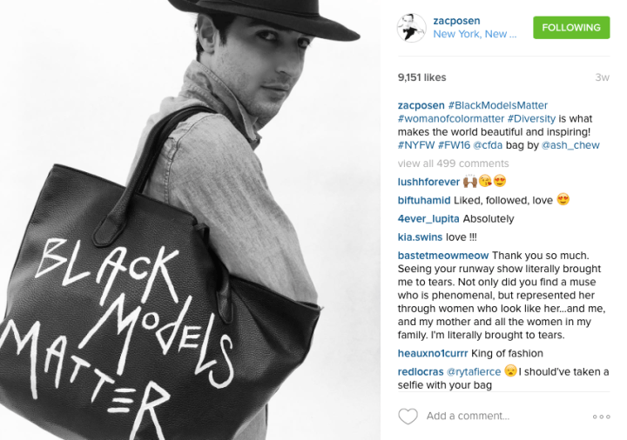Open commenter lushhforever's profile
Screen dimensions: 627x440
[x=428, y=182]
